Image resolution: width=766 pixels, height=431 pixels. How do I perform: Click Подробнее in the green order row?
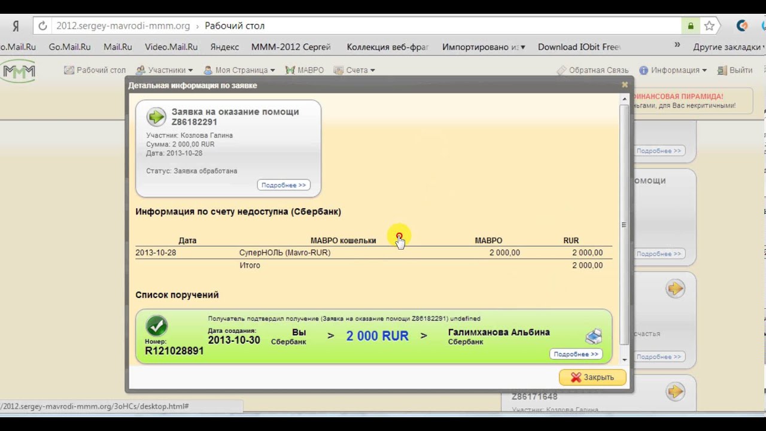click(x=576, y=354)
